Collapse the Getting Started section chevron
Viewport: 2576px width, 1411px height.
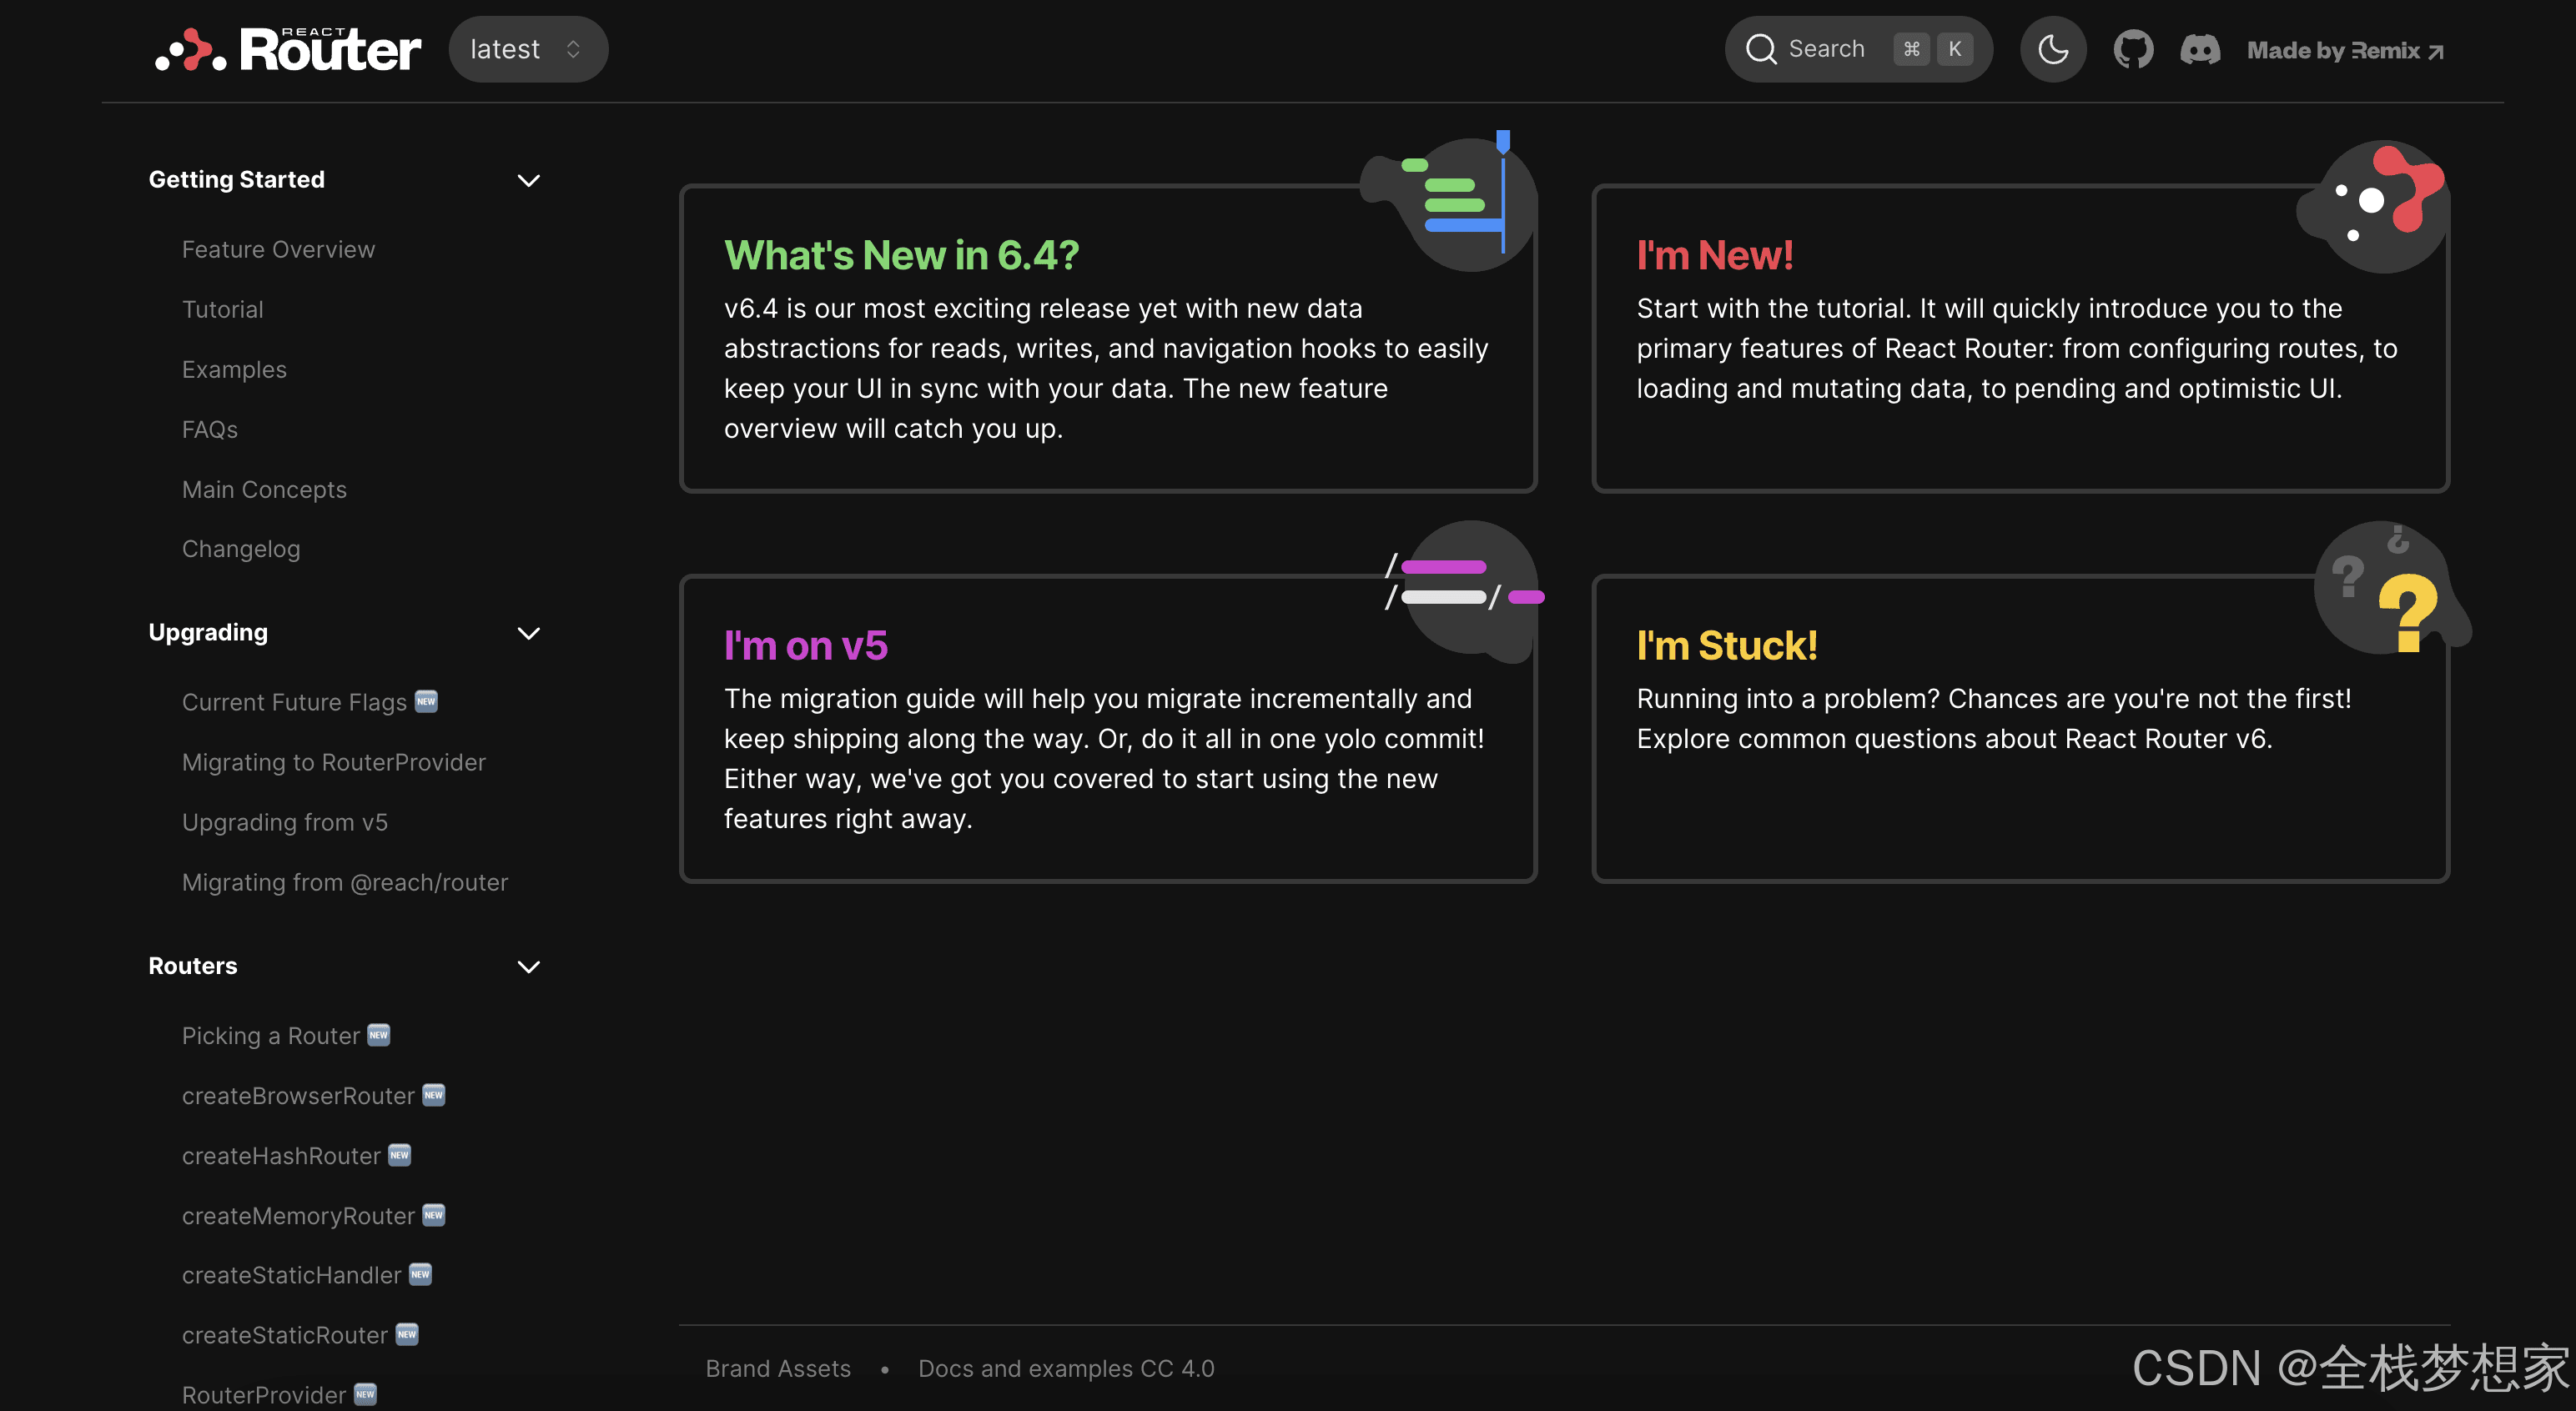[x=528, y=180]
